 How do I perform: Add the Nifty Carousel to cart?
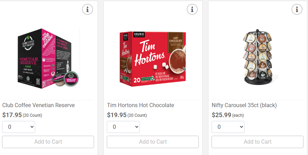[x=257, y=142]
